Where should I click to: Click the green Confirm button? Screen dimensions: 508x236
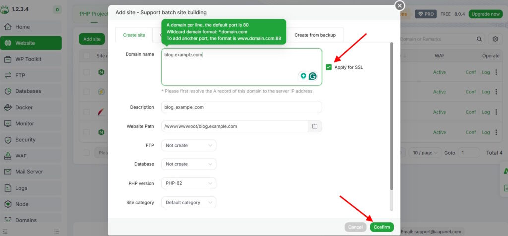click(x=381, y=227)
